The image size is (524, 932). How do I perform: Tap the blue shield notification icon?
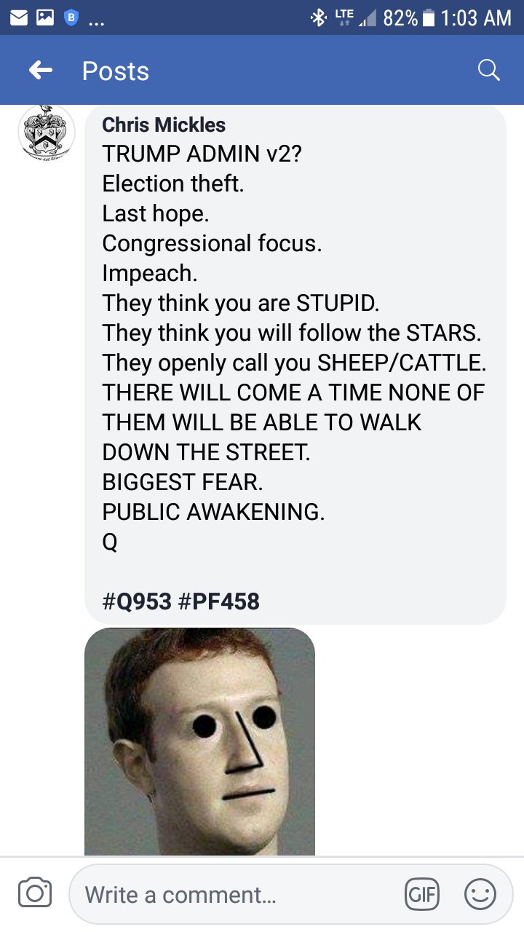(x=71, y=17)
